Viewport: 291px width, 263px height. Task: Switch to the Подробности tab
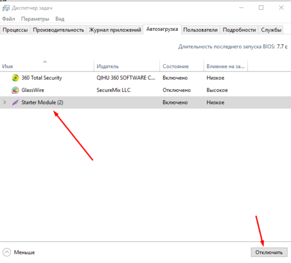pyautogui.click(x=239, y=30)
